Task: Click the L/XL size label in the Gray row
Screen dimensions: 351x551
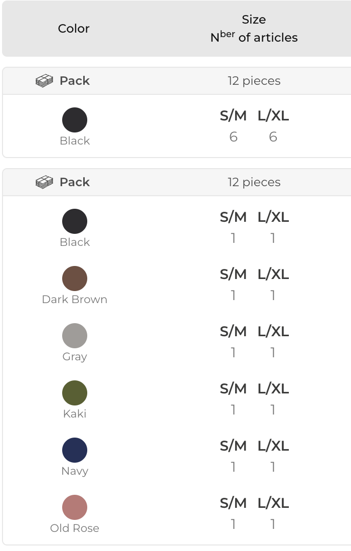Action: pos(273,332)
